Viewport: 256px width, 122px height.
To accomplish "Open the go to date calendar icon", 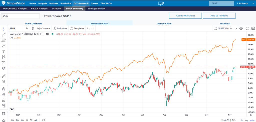I will click(x=43, y=120).
